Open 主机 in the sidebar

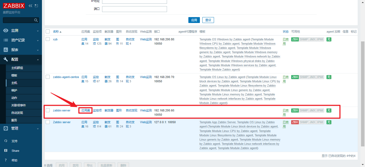[x=14, y=83]
